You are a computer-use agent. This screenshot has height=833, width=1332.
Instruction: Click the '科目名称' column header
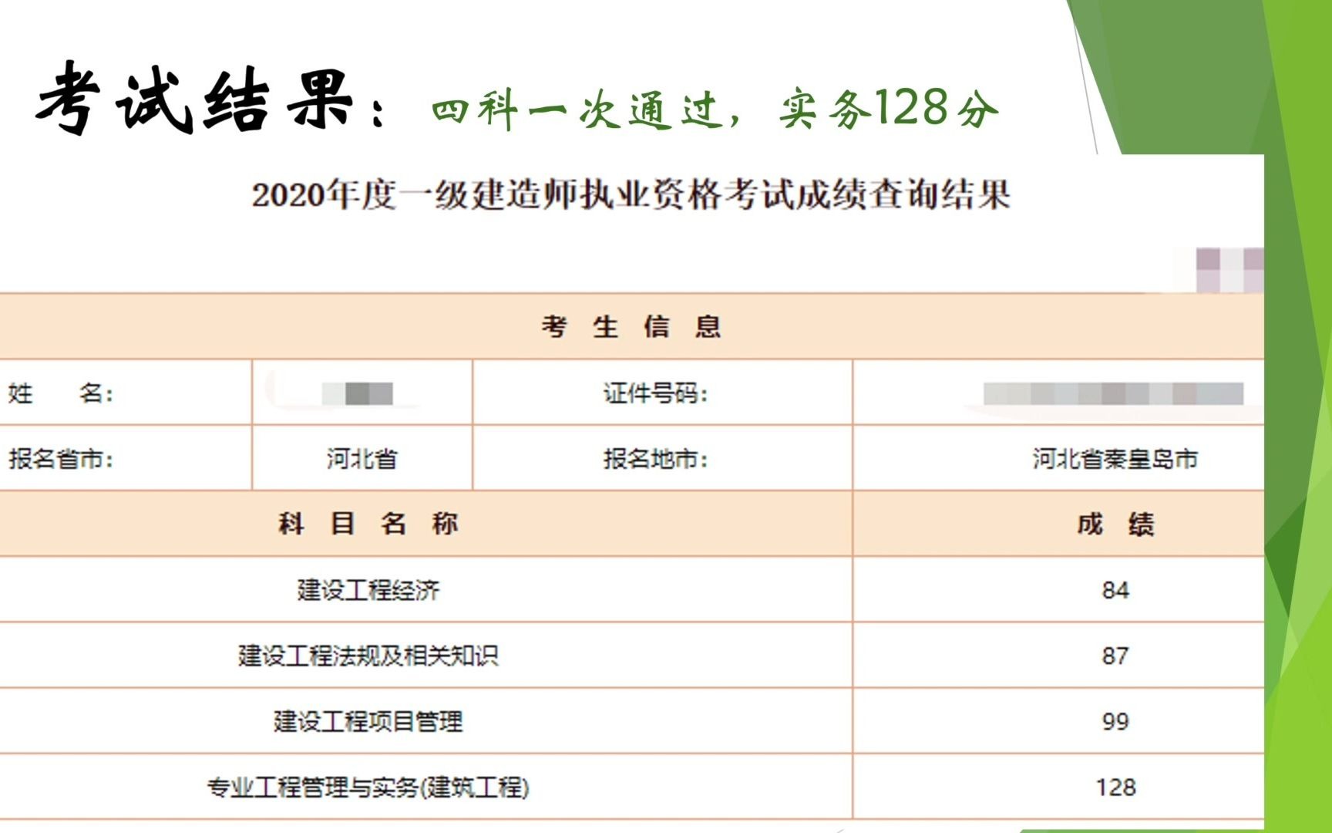pos(368,524)
